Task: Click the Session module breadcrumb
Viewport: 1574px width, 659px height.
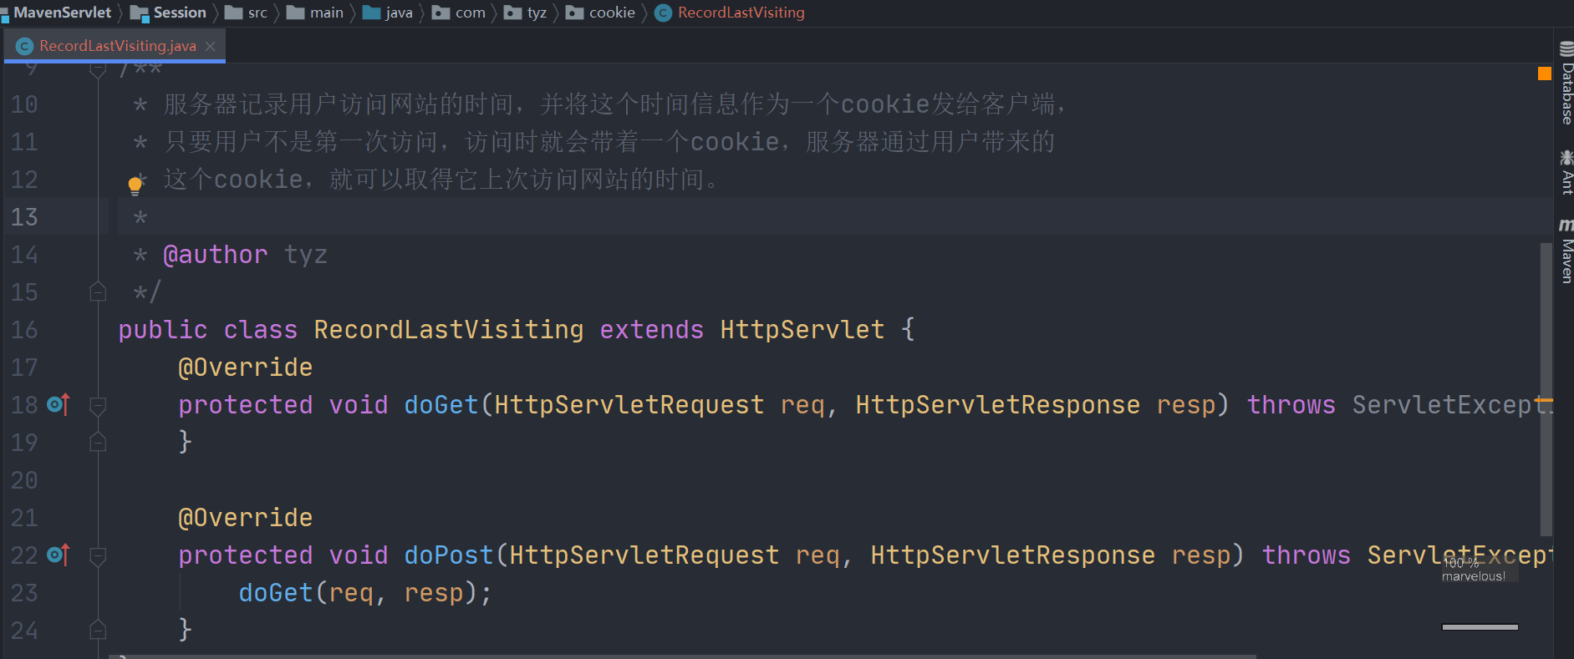Action: point(168,13)
